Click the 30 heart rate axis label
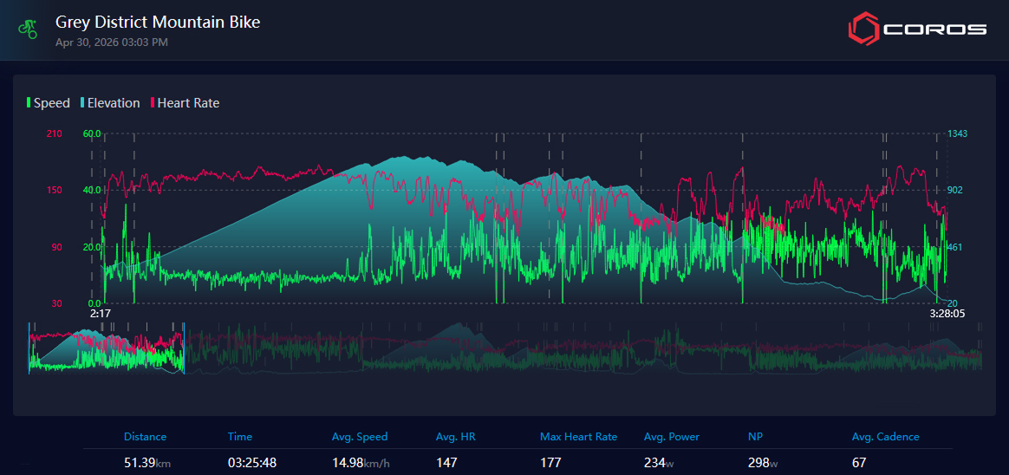 coord(56,303)
